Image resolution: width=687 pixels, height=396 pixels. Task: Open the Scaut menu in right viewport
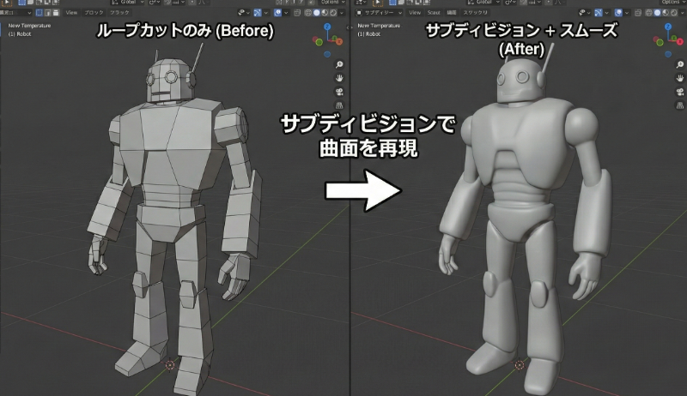pos(434,13)
